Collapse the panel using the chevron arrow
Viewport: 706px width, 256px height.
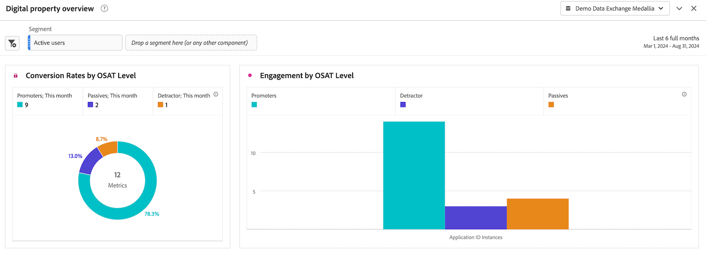pos(679,8)
